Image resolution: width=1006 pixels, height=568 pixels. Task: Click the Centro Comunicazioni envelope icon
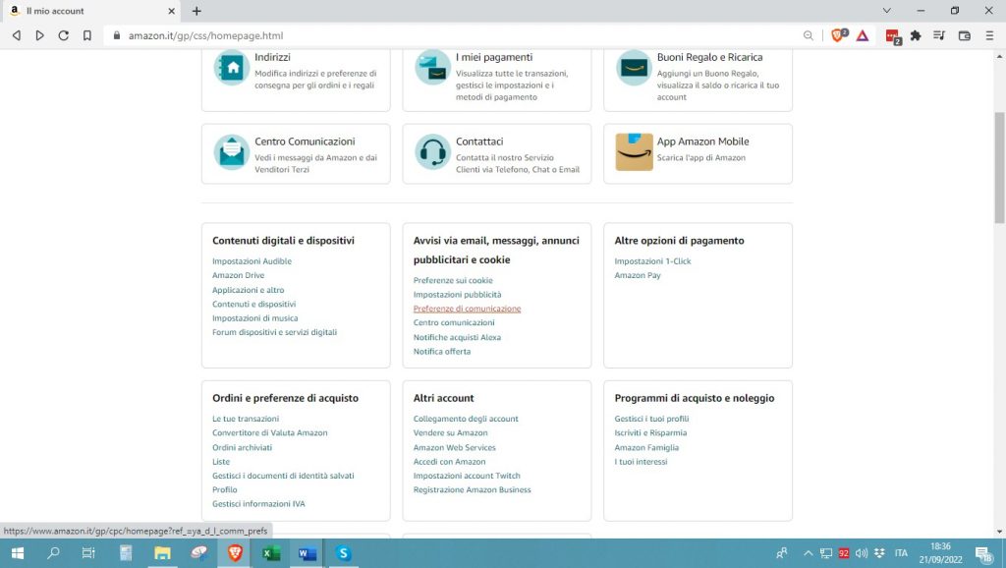[x=230, y=150]
